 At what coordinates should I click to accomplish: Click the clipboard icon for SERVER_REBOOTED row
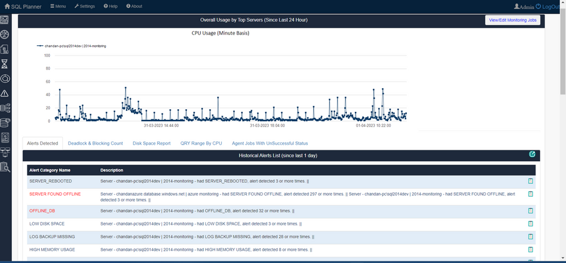point(530,182)
